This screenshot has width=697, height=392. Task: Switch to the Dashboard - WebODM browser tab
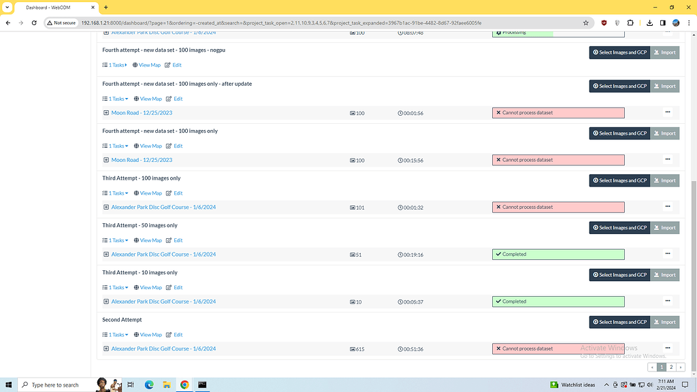pyautogui.click(x=51, y=7)
